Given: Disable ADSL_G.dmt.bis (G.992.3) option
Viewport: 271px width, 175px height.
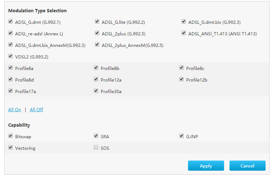Looking at the screenshot, I should coord(184,21).
